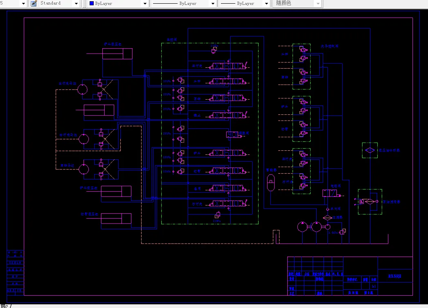428x308 pixels.
Task: Expand the leftmost dropdown arrow in the toolbar
Action: click(x=23, y=4)
